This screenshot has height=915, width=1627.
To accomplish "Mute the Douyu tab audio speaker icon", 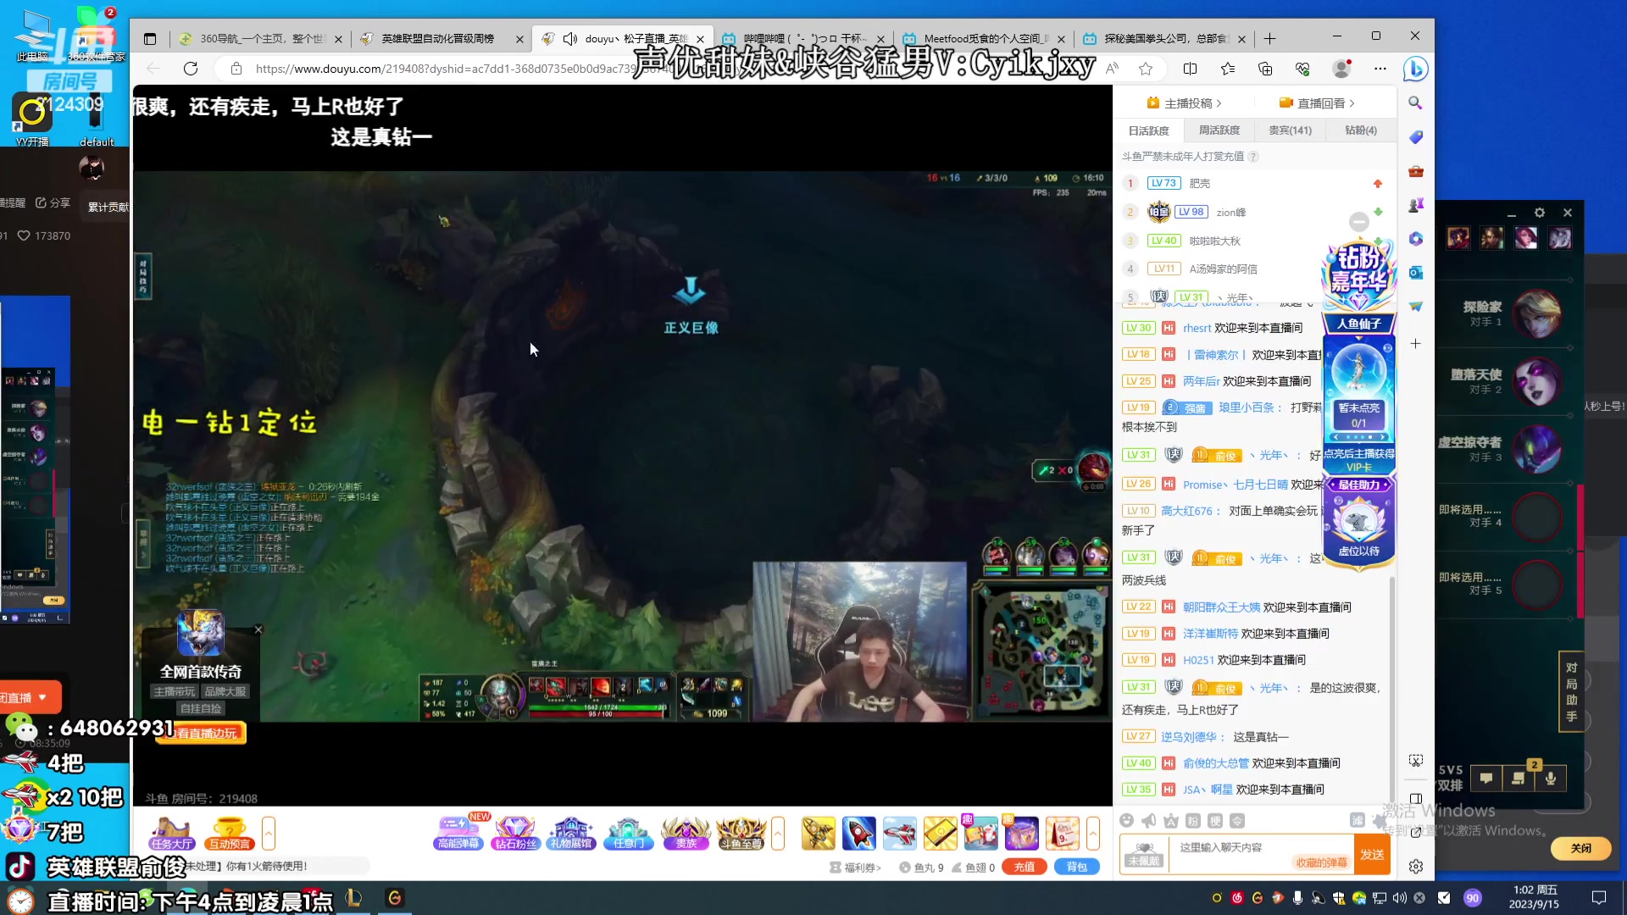I will [570, 38].
